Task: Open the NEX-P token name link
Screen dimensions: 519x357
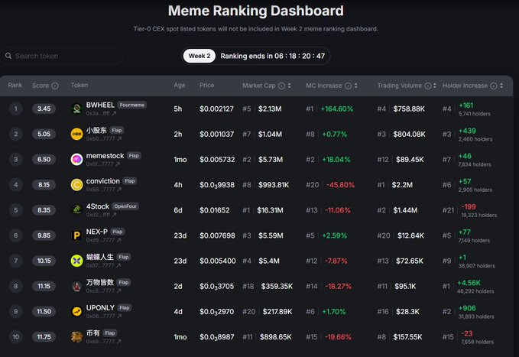Action: (x=96, y=232)
